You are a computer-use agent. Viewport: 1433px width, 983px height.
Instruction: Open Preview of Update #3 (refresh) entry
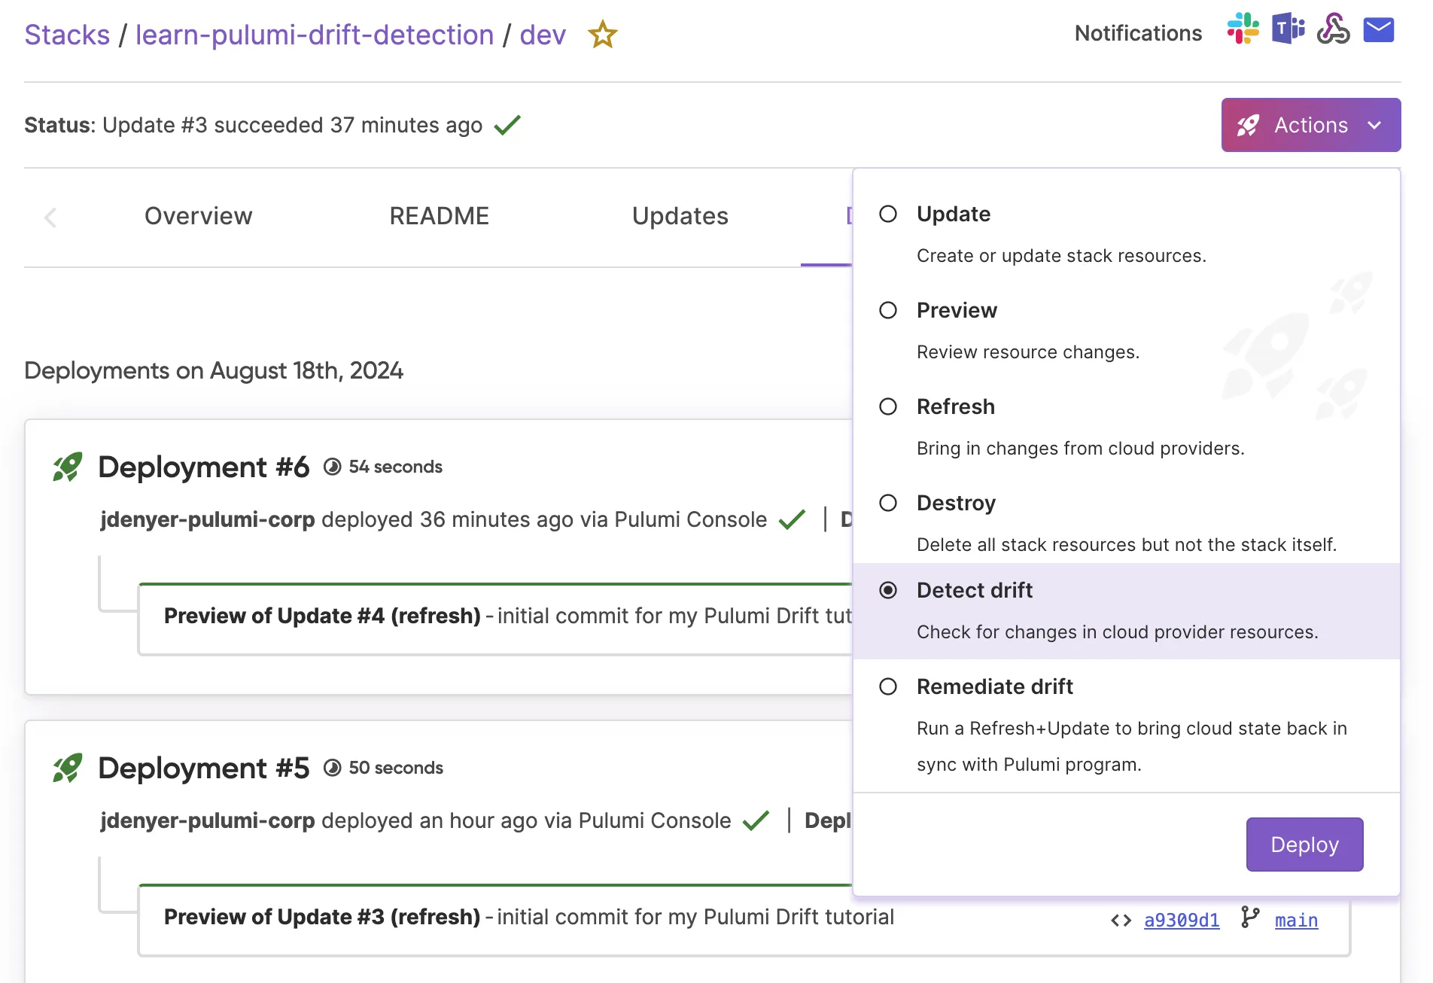(322, 917)
